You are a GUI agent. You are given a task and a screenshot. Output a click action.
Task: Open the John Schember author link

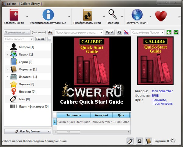point(162,91)
